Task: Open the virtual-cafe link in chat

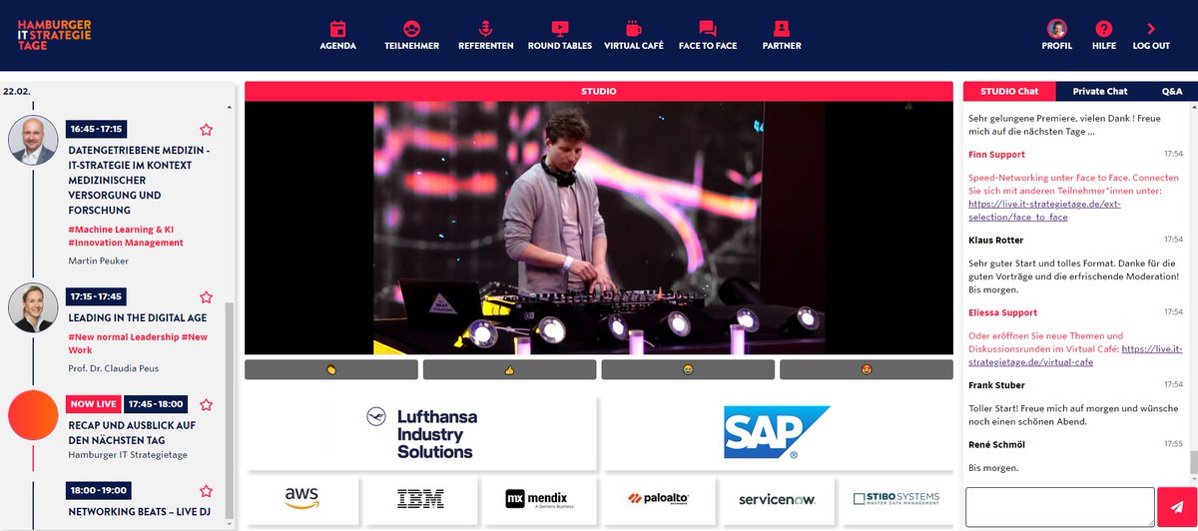Action: 1074,355
